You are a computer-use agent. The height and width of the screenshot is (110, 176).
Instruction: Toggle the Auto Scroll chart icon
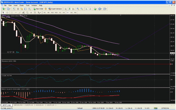tap(86, 9)
